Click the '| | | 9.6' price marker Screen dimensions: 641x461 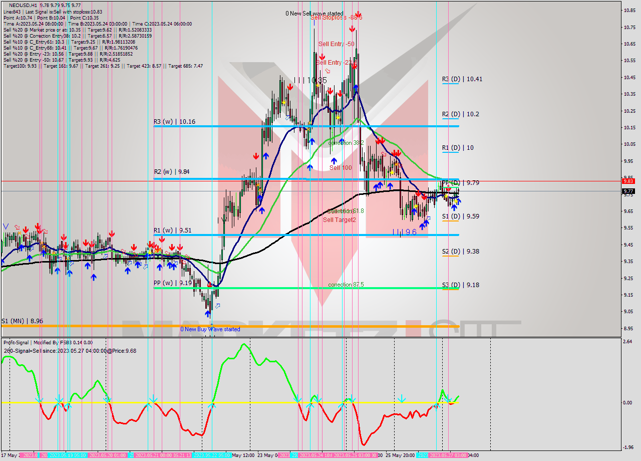pos(404,232)
